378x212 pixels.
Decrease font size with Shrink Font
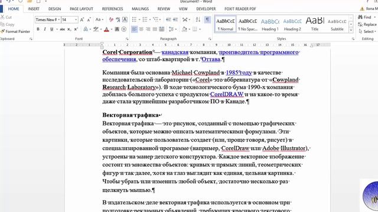[89, 19]
